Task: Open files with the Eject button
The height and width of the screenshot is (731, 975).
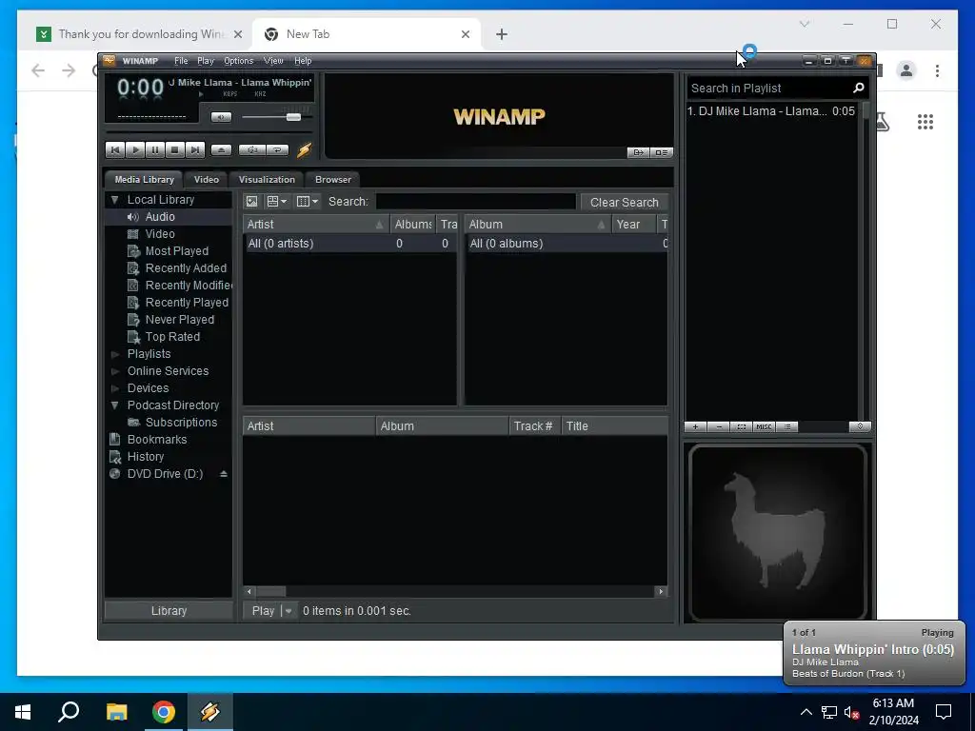Action: pyautogui.click(x=221, y=149)
